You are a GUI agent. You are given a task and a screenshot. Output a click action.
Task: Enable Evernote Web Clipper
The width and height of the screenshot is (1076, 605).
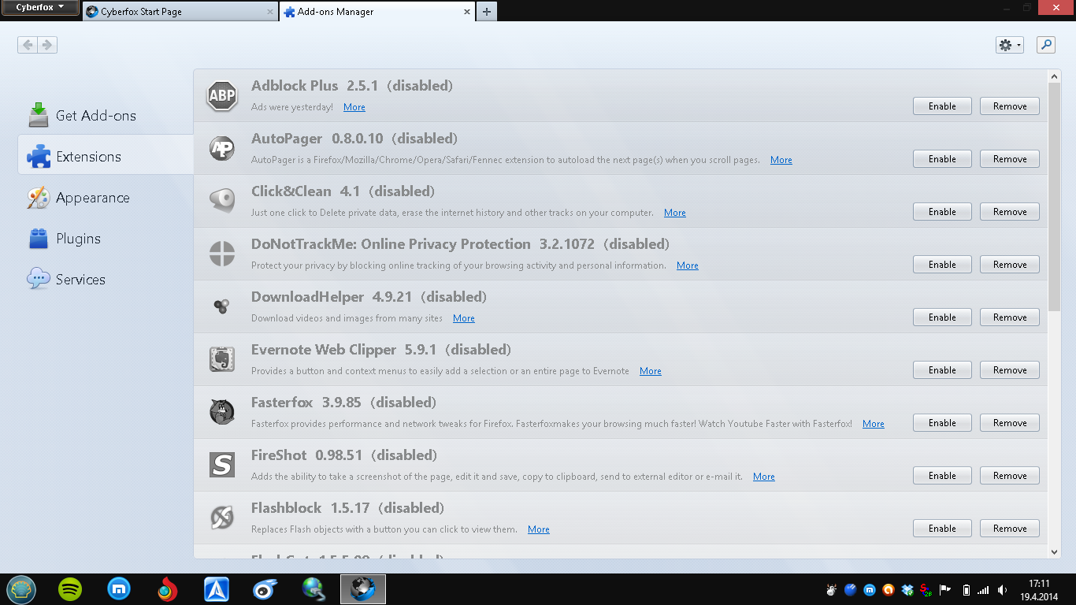(x=942, y=370)
